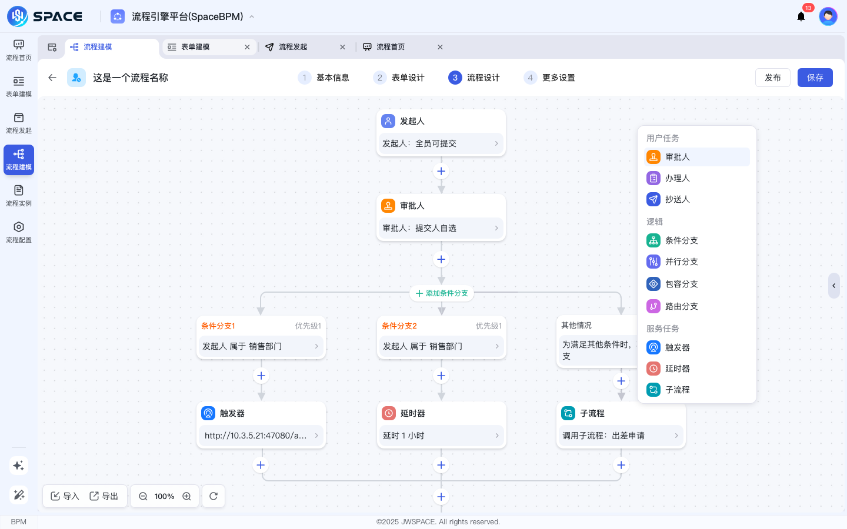This screenshot has width=847, height=529.
Task: Click the magic wand icon in sidebar
Action: coord(19,495)
